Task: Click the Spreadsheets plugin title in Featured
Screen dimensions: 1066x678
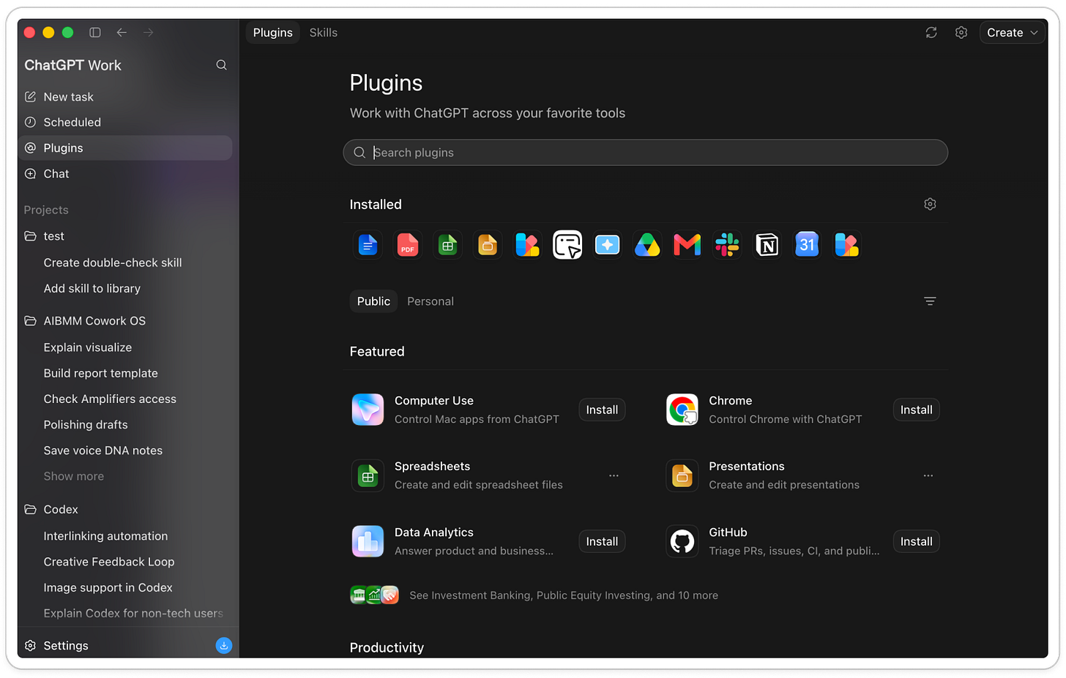Action: (433, 467)
